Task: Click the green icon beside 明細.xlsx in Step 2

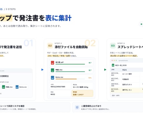Action: tap(53, 70)
